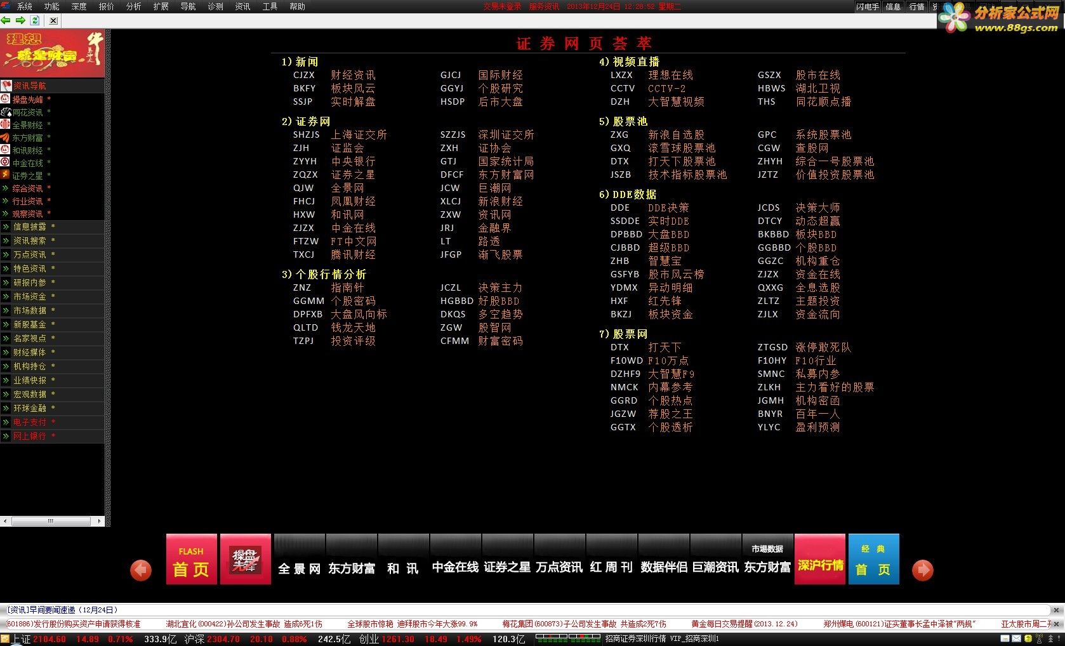The height and width of the screenshot is (646, 1065).
Task: Open the 诊测 menu
Action: pyautogui.click(x=216, y=6)
